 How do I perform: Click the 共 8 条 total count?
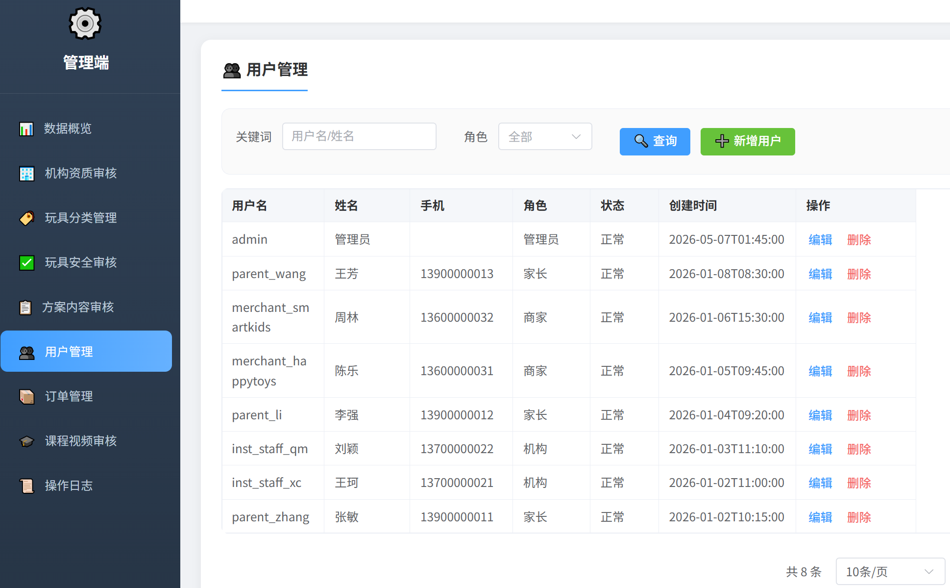tap(804, 572)
